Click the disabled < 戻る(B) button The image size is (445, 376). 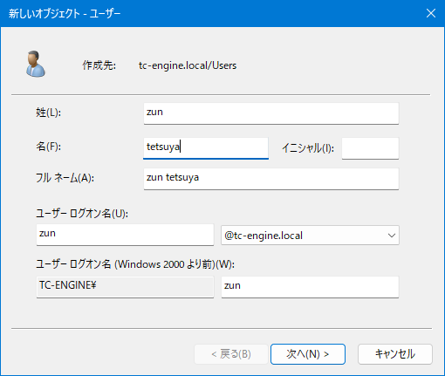click(x=231, y=354)
